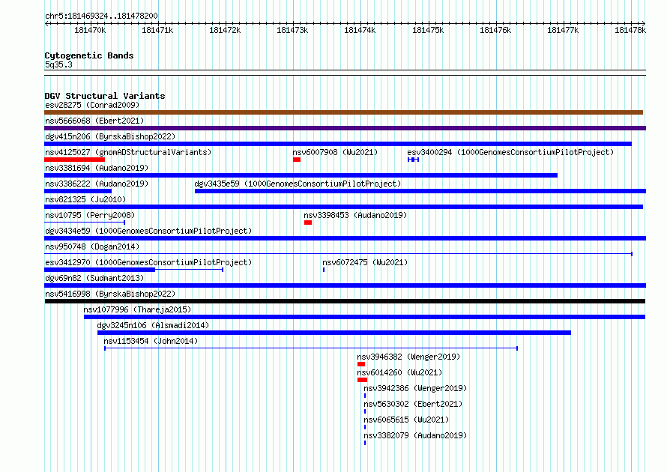The image size is (667, 472).
Task: Select the blue nsv3381694 variant bar
Action: point(301,175)
